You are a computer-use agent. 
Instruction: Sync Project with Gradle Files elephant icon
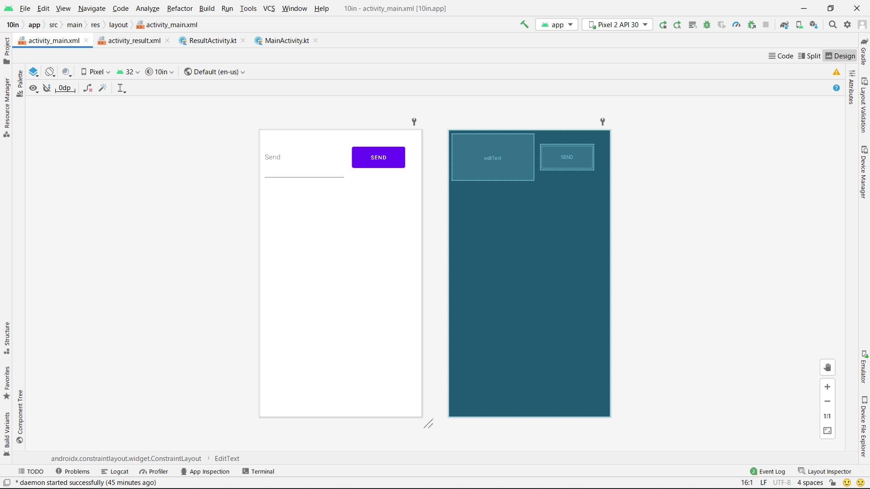[784, 25]
